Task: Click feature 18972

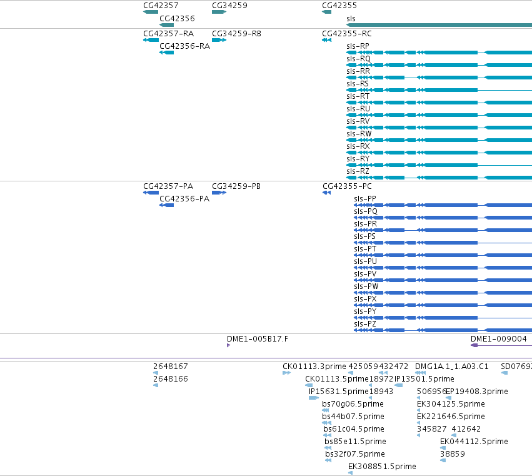Action: click(371, 385)
